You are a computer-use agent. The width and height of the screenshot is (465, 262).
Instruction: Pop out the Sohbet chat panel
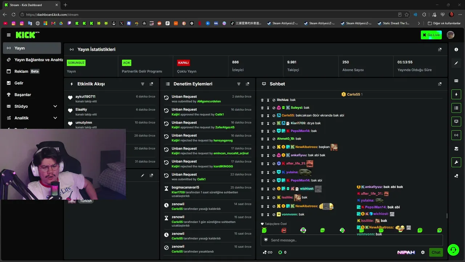coord(440,84)
